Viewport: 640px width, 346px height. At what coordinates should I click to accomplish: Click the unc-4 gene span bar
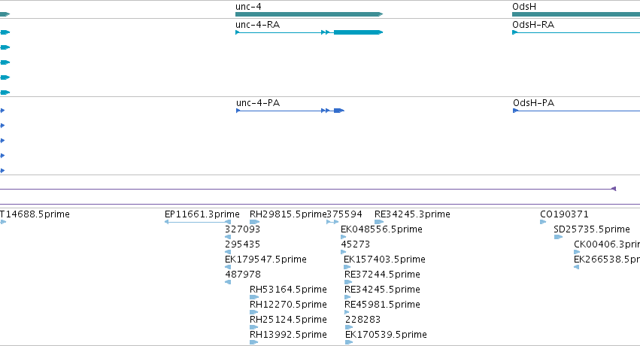pos(309,14)
